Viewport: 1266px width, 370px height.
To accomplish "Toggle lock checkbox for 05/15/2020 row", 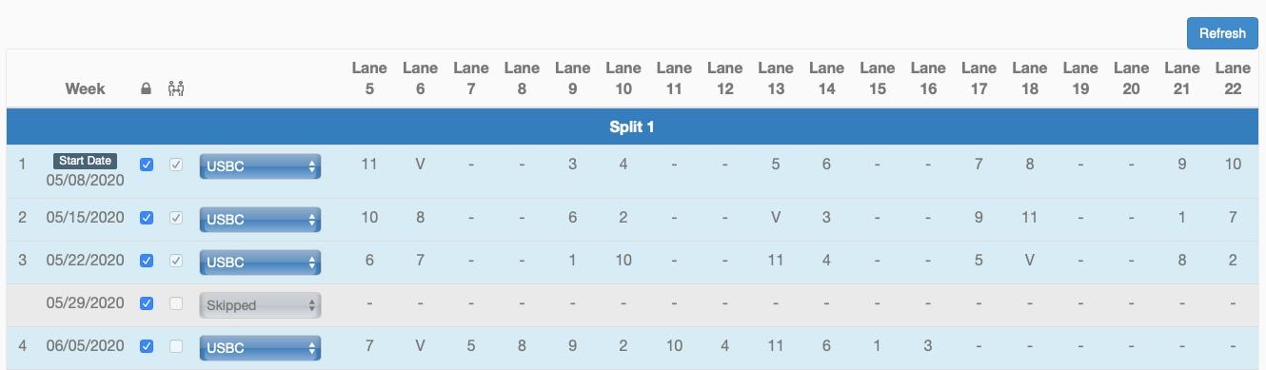I will 146,218.
